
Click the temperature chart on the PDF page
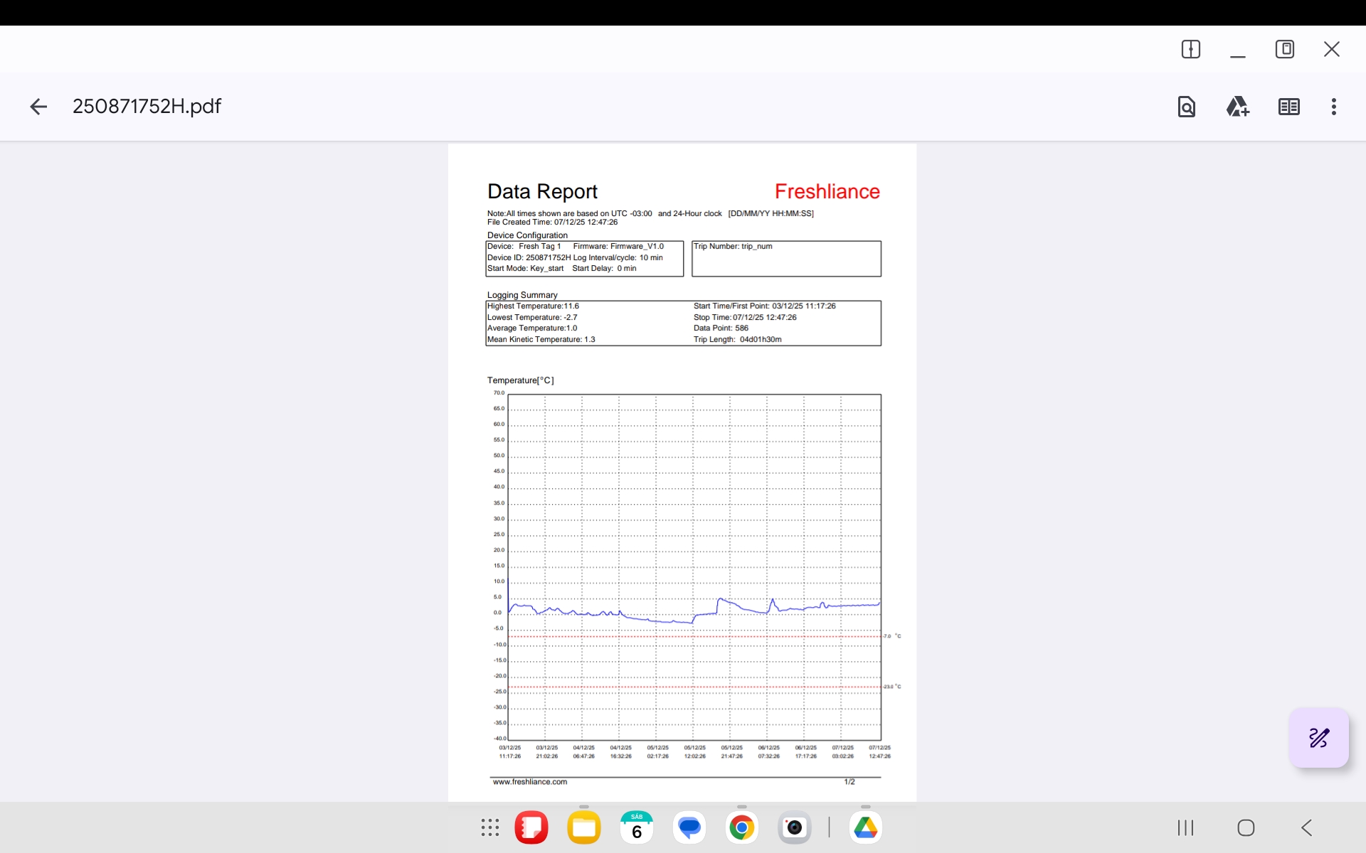[x=694, y=567]
